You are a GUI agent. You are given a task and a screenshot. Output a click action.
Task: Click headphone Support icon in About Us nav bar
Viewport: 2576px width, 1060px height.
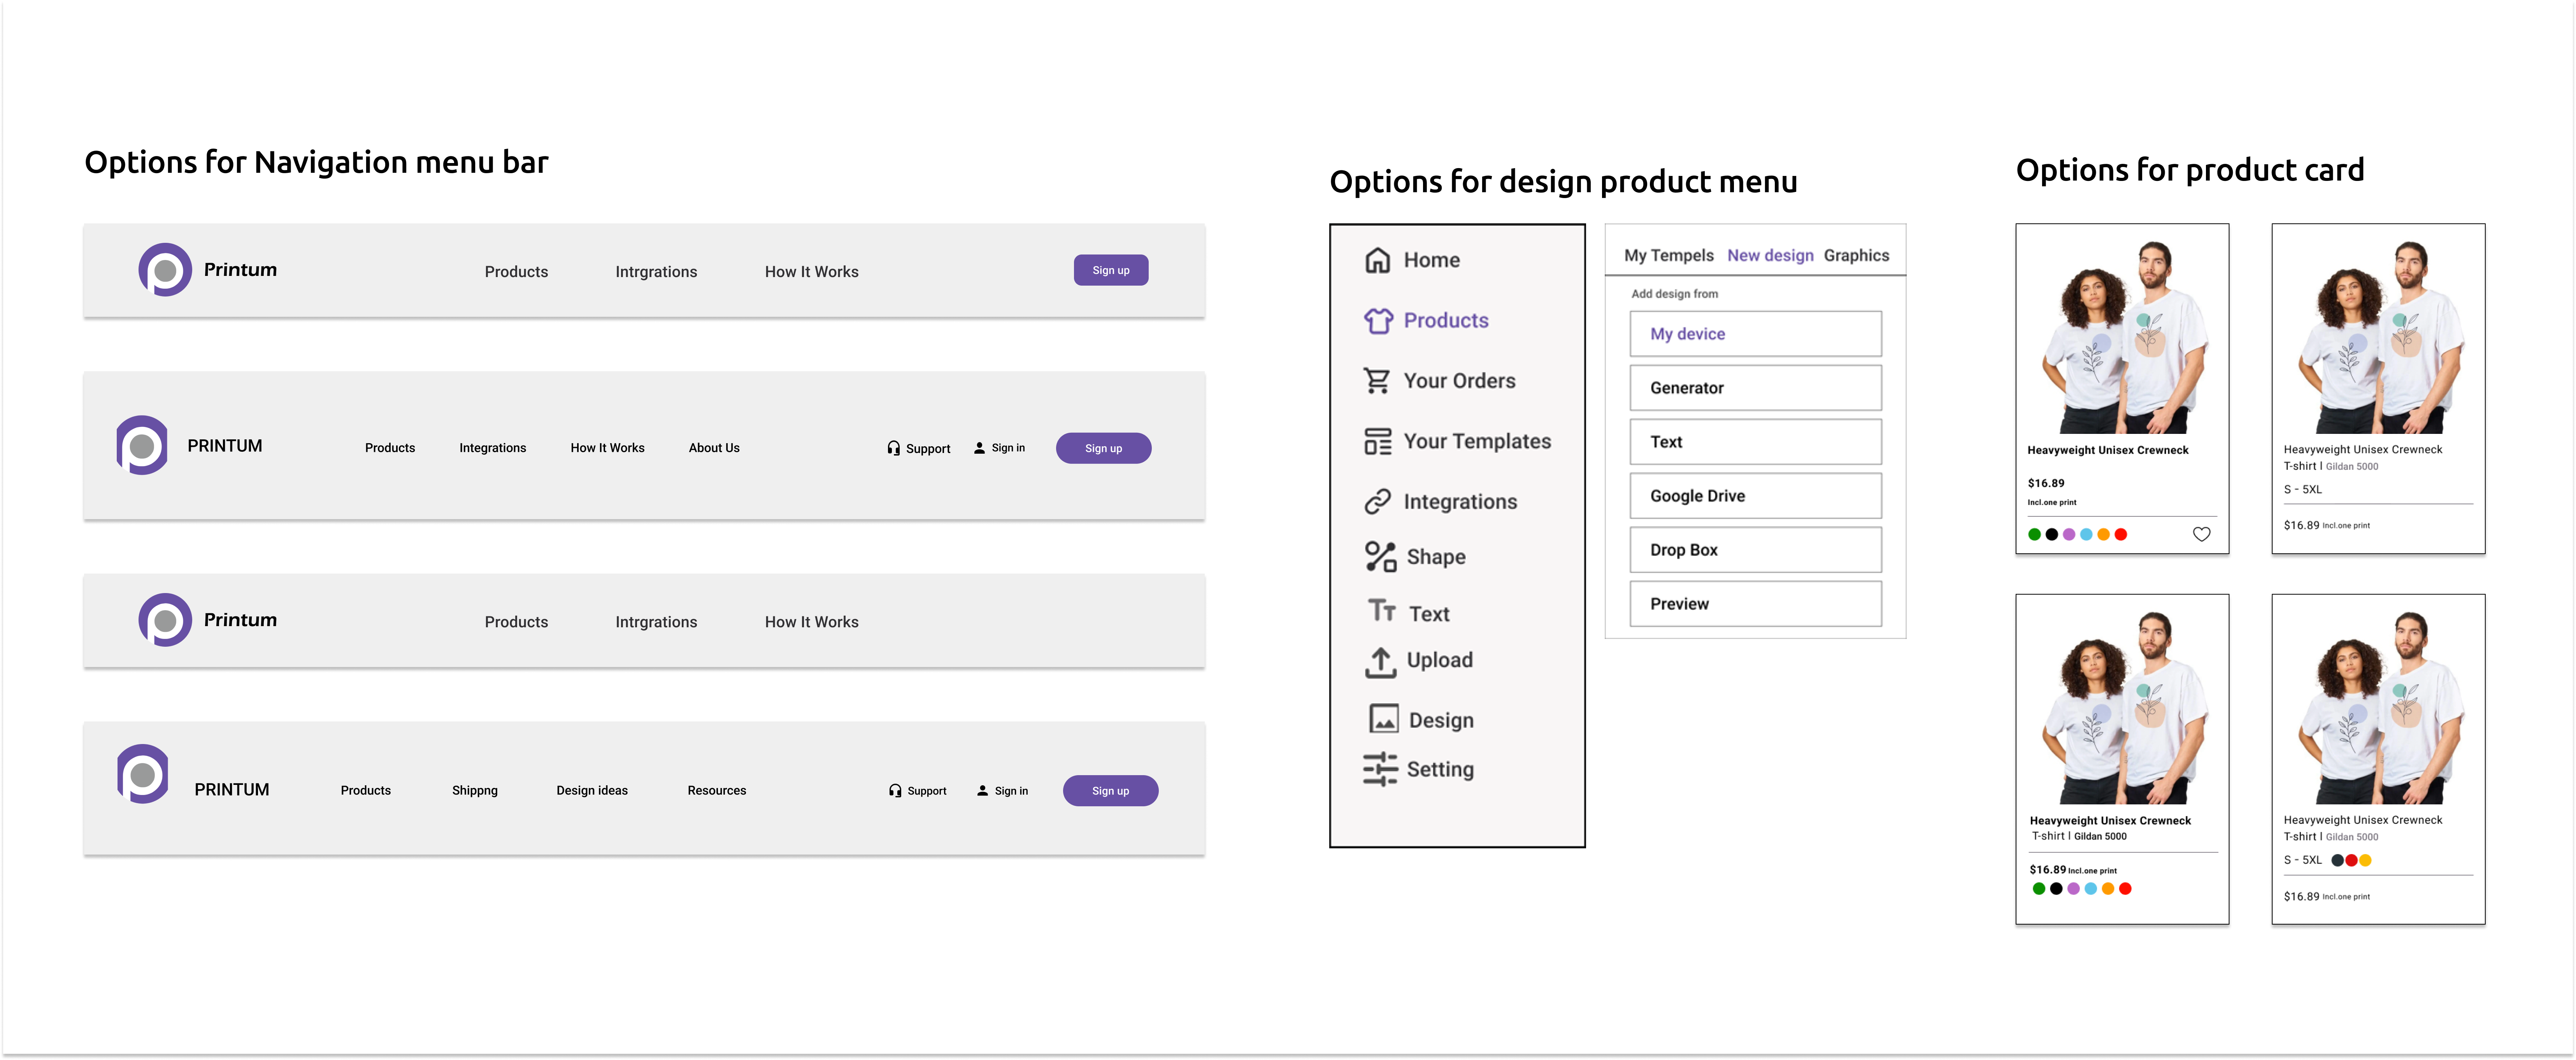click(x=893, y=448)
